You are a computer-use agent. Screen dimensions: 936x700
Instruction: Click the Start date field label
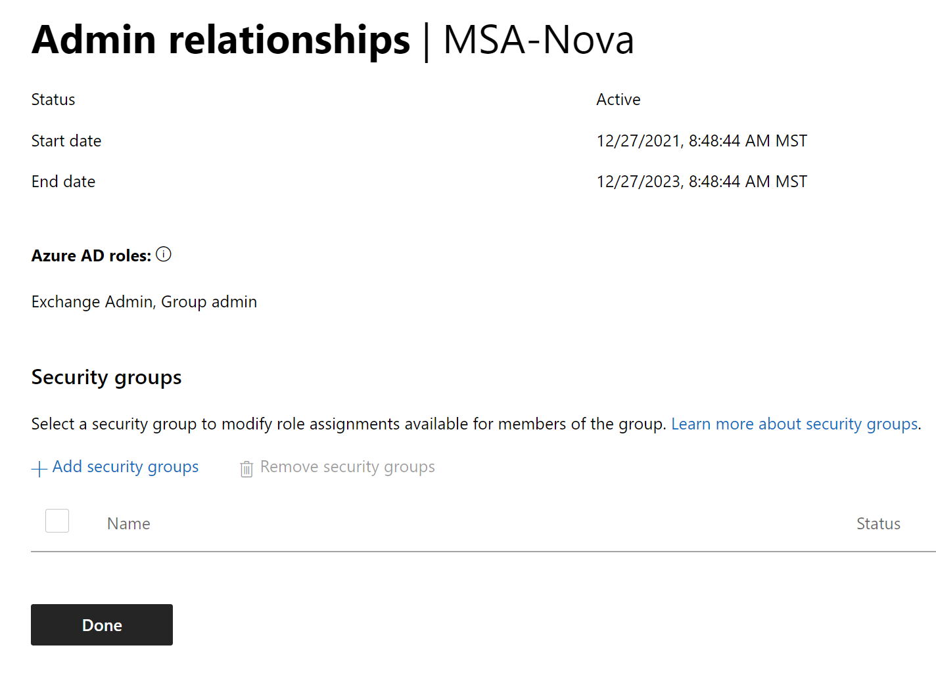(x=66, y=141)
